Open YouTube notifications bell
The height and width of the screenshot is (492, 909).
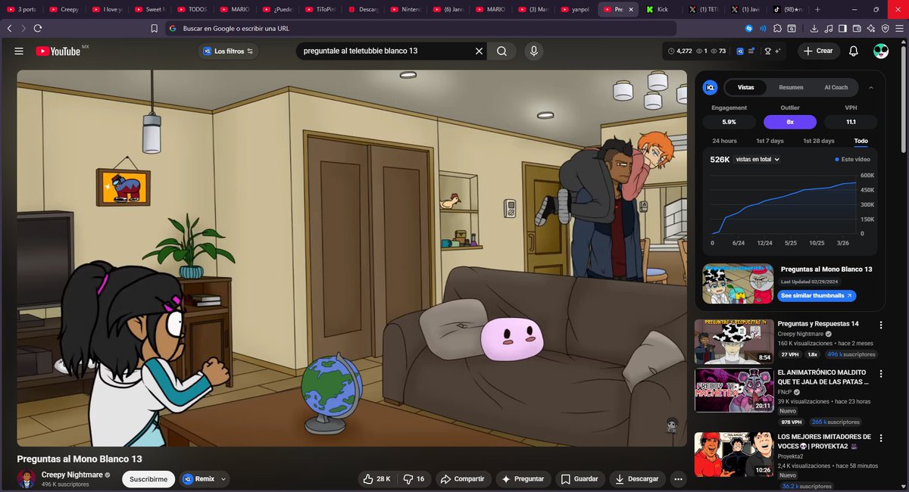[854, 51]
